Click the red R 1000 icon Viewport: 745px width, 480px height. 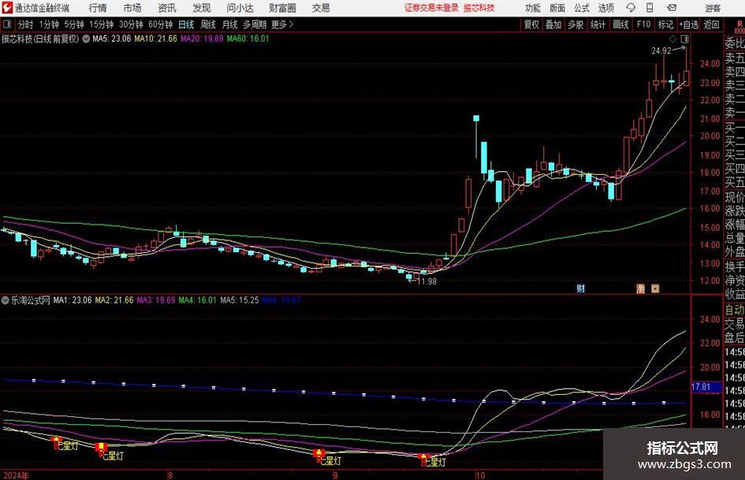click(739, 27)
